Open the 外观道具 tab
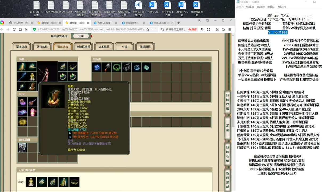 click(x=145, y=47)
